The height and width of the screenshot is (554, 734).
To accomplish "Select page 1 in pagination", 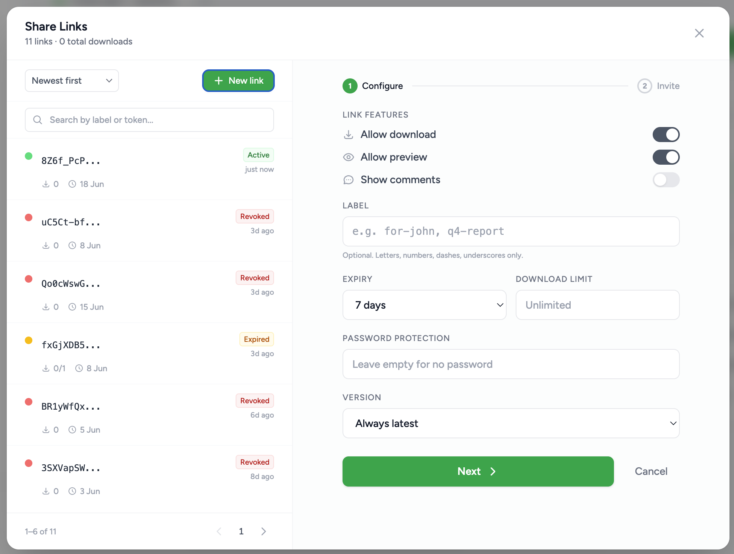I will click(241, 531).
